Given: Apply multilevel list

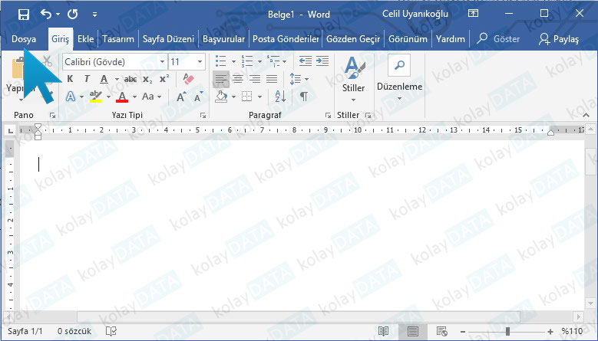Looking at the screenshot, I should [x=273, y=61].
